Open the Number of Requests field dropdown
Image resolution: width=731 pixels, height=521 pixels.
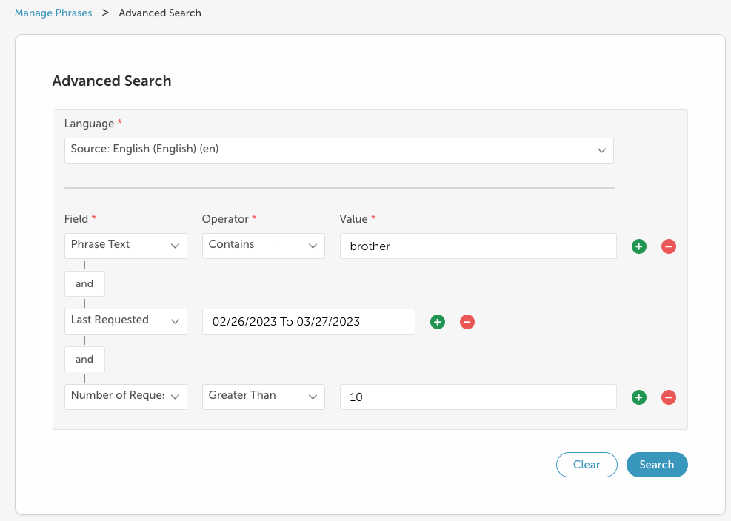[x=126, y=397]
